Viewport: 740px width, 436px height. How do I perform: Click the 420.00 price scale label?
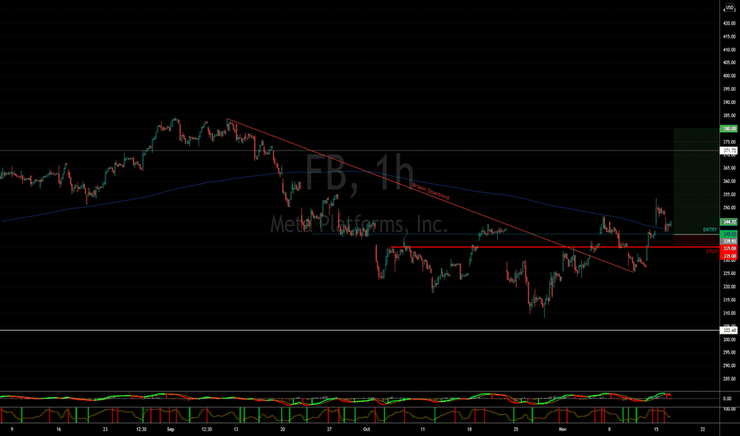point(730,23)
